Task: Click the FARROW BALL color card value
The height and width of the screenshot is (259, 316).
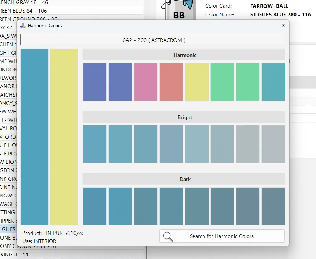Action: pos(269,6)
